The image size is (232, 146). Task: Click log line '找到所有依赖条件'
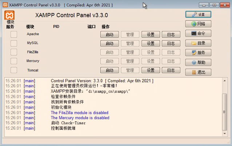67,102
